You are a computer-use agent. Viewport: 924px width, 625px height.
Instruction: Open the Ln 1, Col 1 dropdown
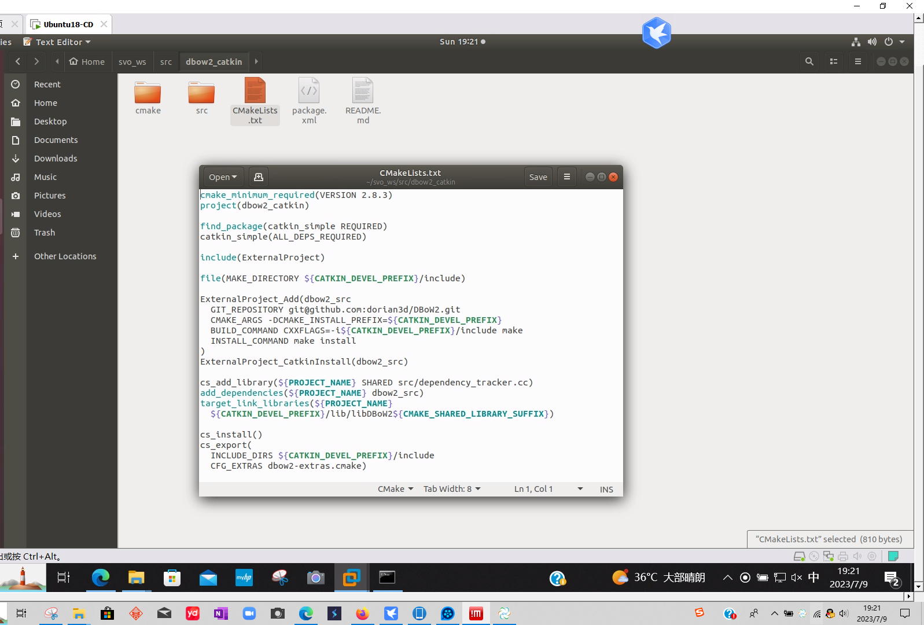click(548, 490)
